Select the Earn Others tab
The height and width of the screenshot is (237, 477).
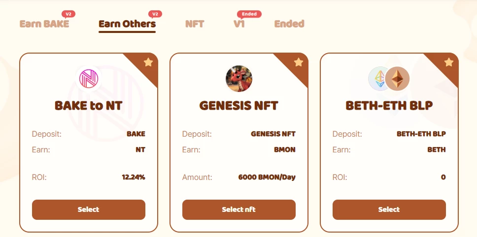(x=127, y=24)
